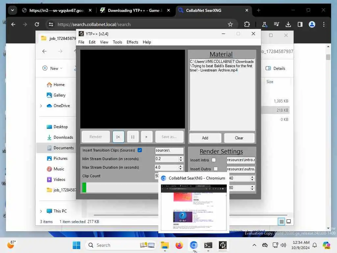Add a material source with Add button
Viewport: 337px width, 253px height.
click(205, 138)
